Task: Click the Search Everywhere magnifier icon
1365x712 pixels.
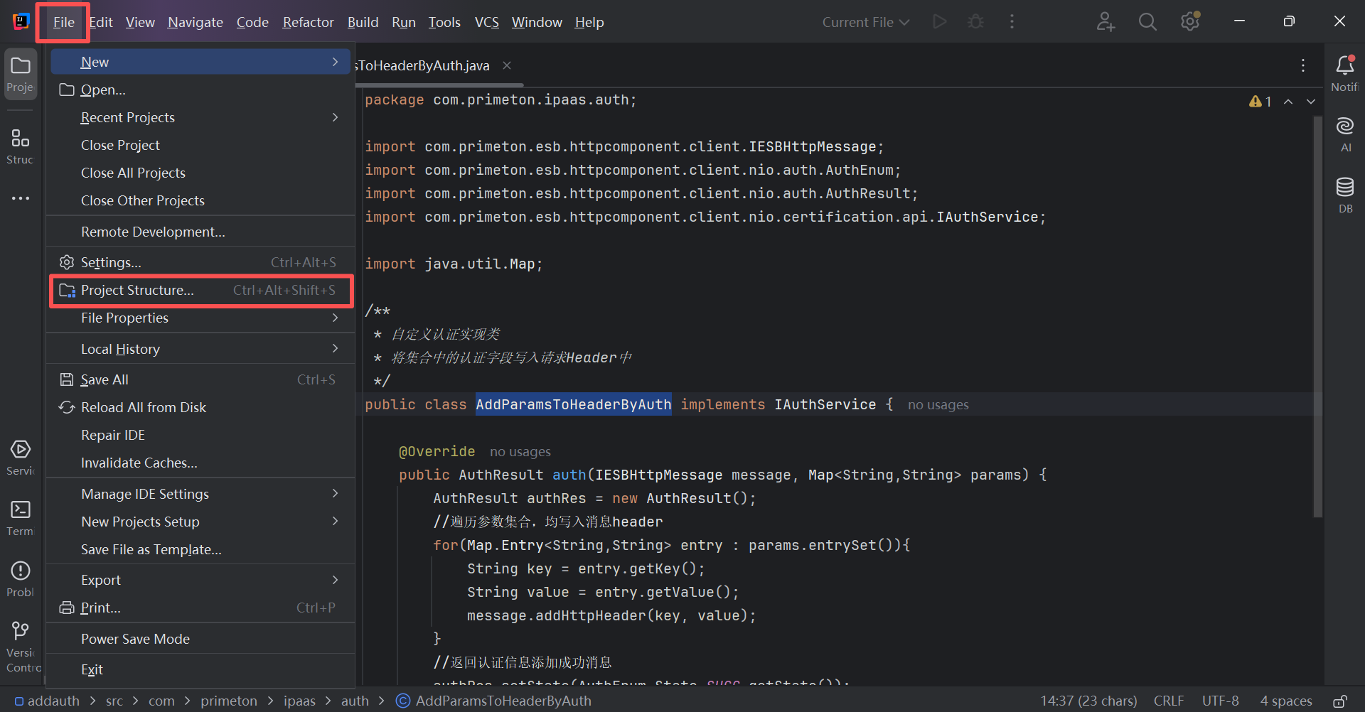Action: pos(1147,22)
